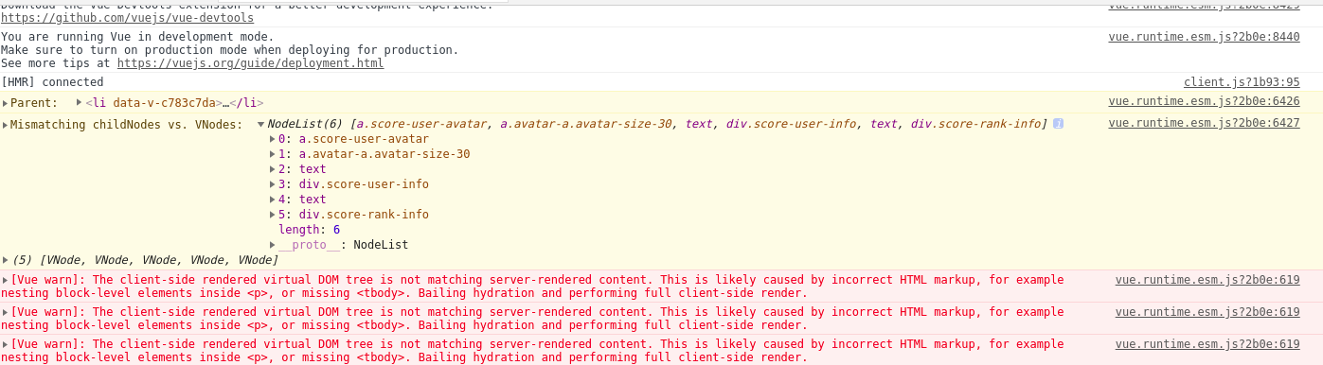The image size is (1323, 365).
Task: Select the length: 6 property
Action: coord(309,230)
